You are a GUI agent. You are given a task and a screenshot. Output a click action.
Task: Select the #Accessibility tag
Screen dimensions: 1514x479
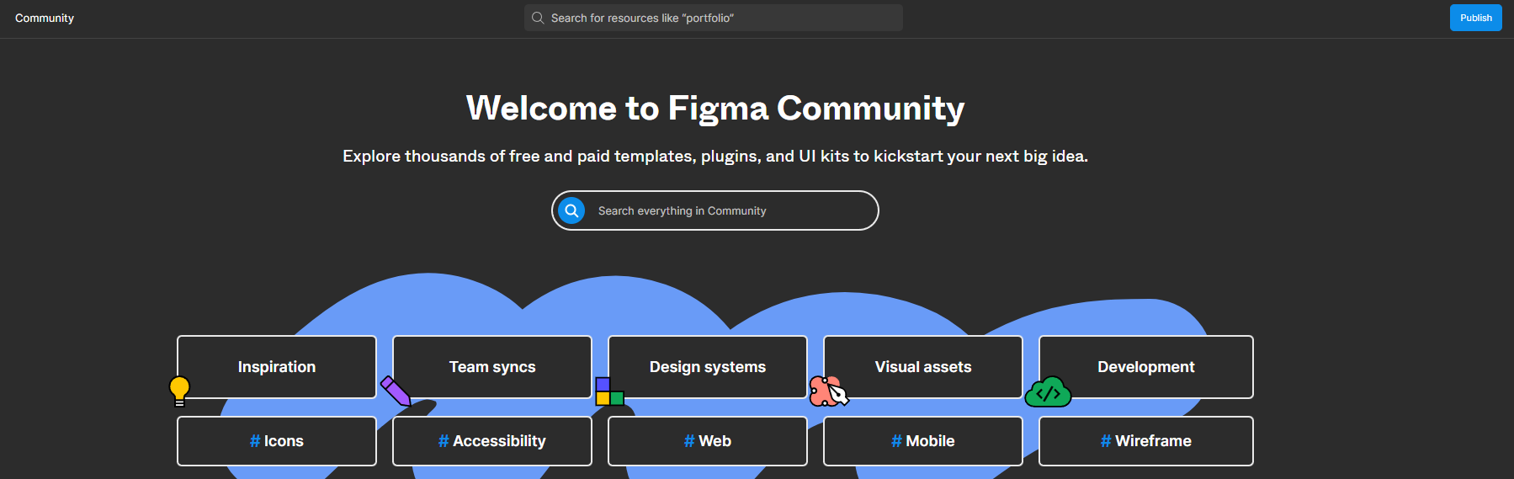pyautogui.click(x=492, y=441)
